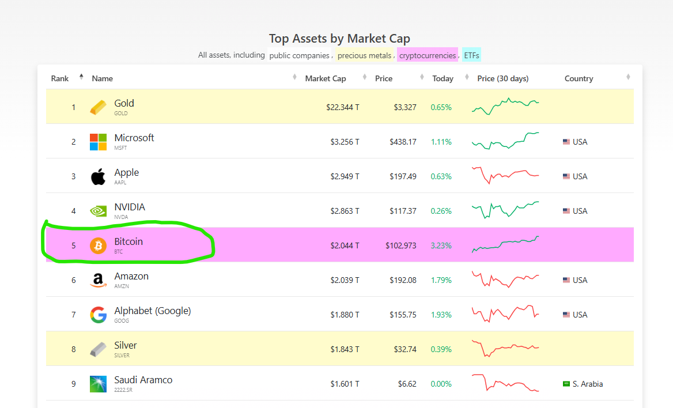This screenshot has height=408, width=673.
Task: Click the Bitcoin logo icon
Action: [98, 245]
